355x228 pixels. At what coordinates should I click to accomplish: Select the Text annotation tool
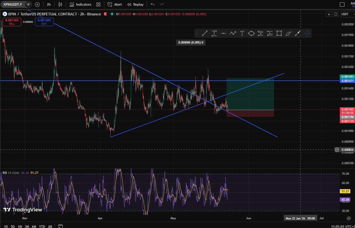242,33
